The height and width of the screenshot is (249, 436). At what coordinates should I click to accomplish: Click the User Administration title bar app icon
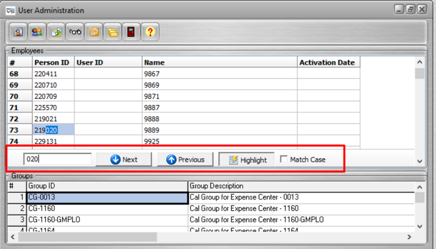click(11, 10)
